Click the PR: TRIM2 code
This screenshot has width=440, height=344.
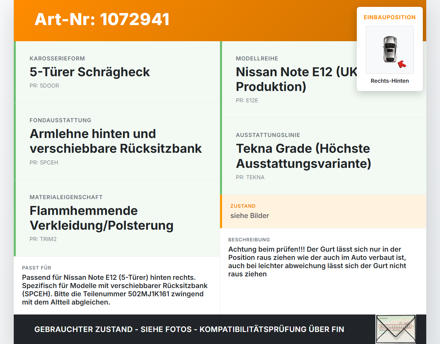(x=43, y=239)
